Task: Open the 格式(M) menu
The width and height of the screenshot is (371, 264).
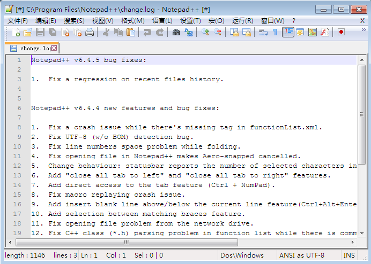Action: [133, 21]
